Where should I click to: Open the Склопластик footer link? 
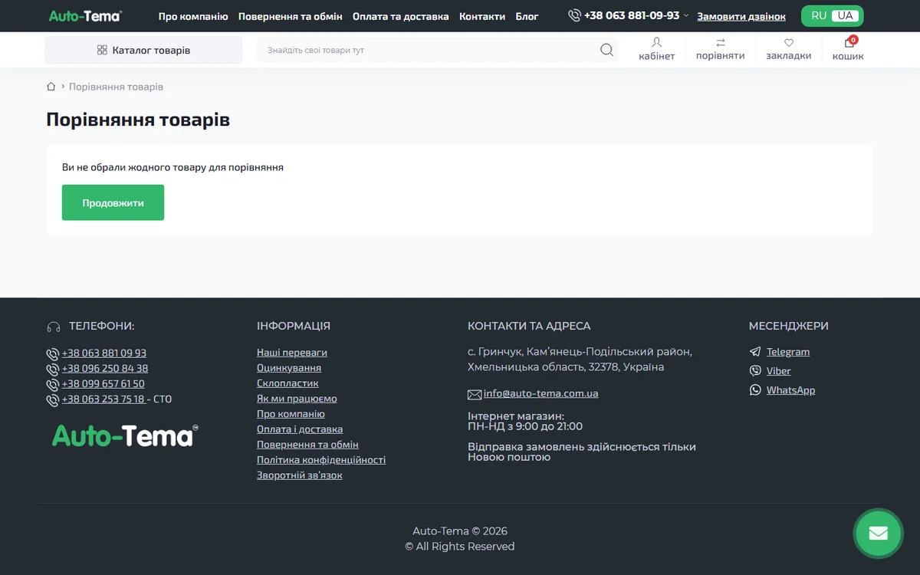[x=287, y=383]
